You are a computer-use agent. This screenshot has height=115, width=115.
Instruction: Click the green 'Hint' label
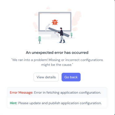[13, 103]
